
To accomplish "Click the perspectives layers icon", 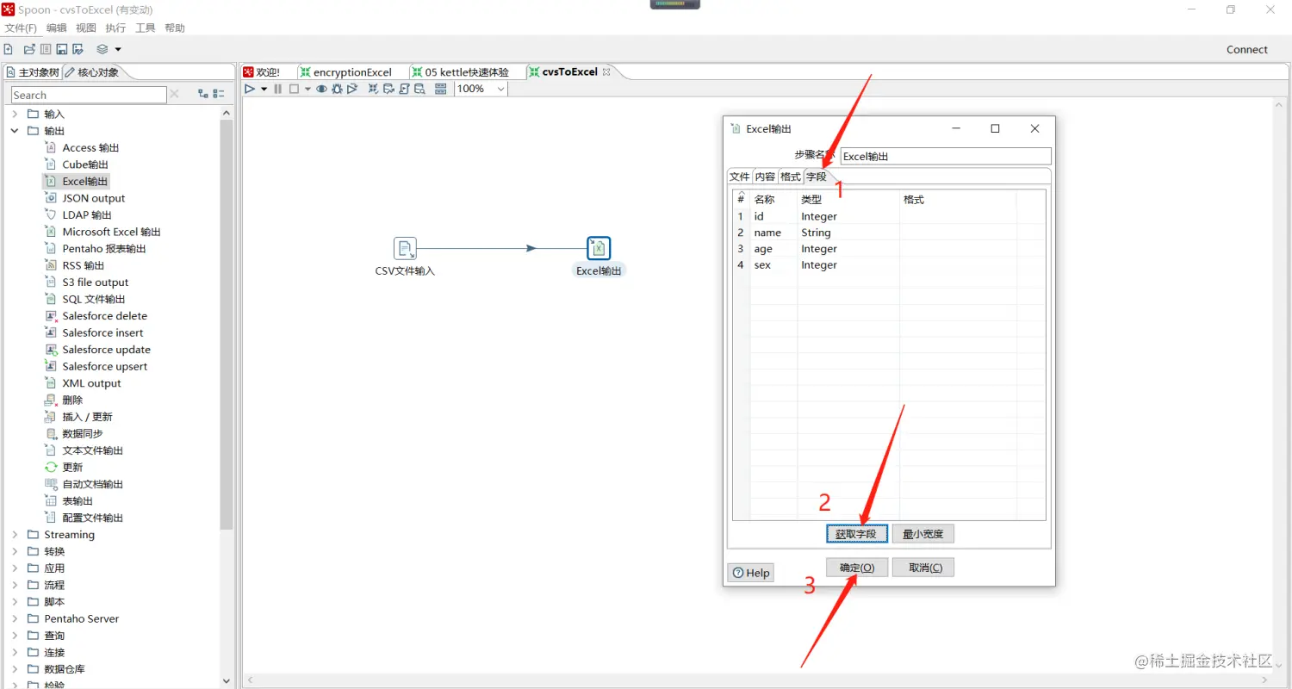I will click(102, 49).
